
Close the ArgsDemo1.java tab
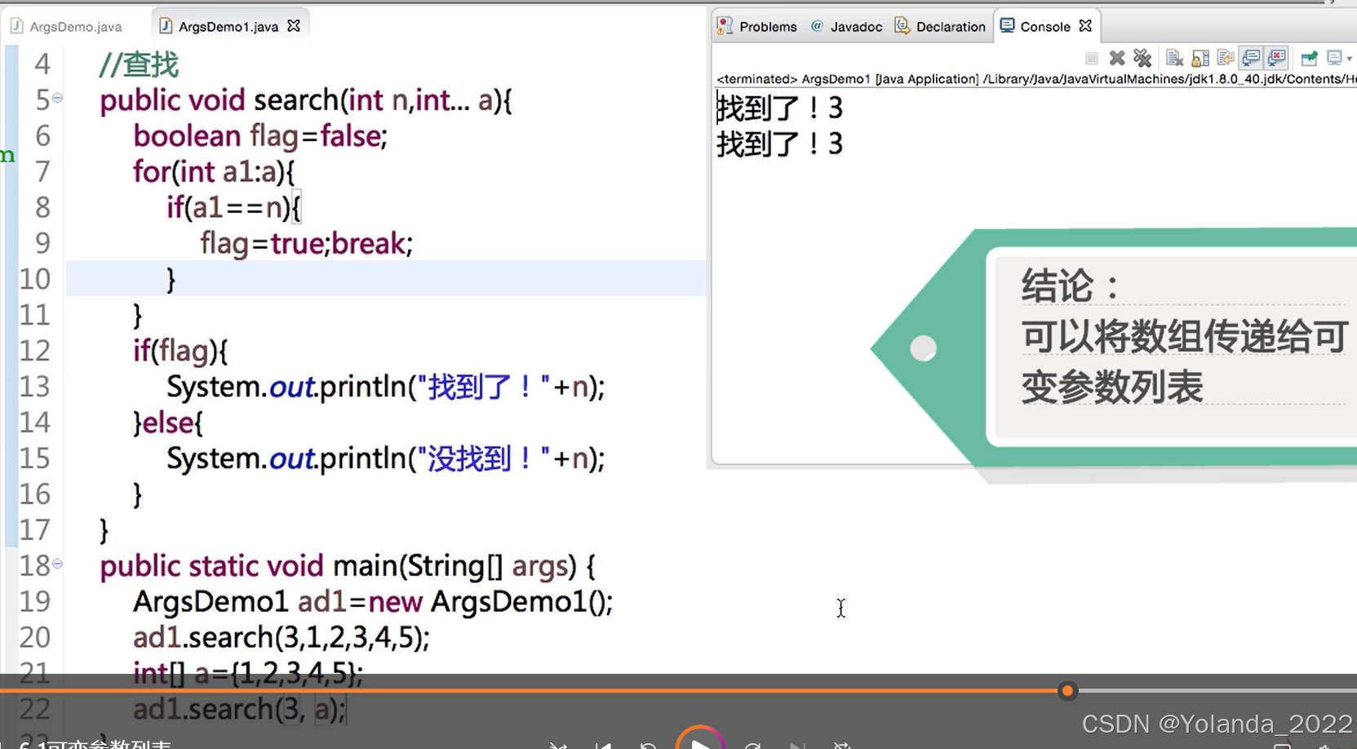(294, 26)
